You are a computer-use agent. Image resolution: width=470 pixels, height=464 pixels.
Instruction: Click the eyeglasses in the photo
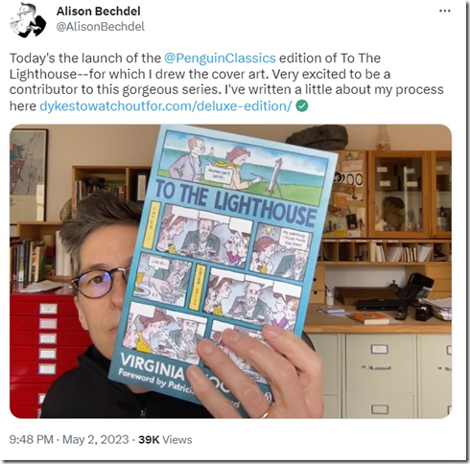click(x=99, y=280)
